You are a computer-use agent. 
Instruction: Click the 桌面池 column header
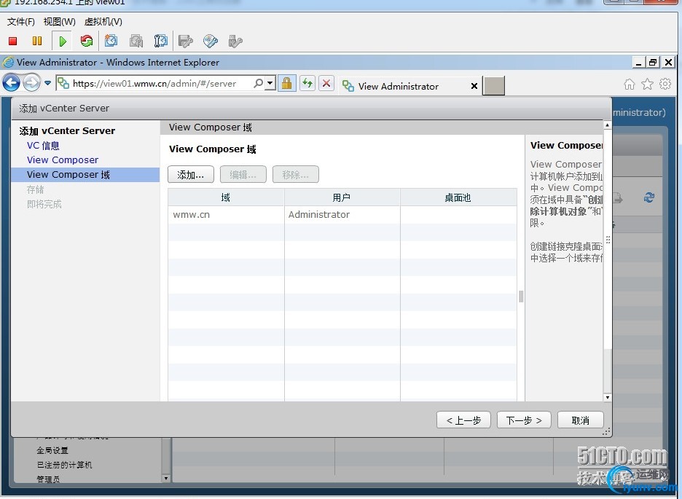tap(458, 197)
